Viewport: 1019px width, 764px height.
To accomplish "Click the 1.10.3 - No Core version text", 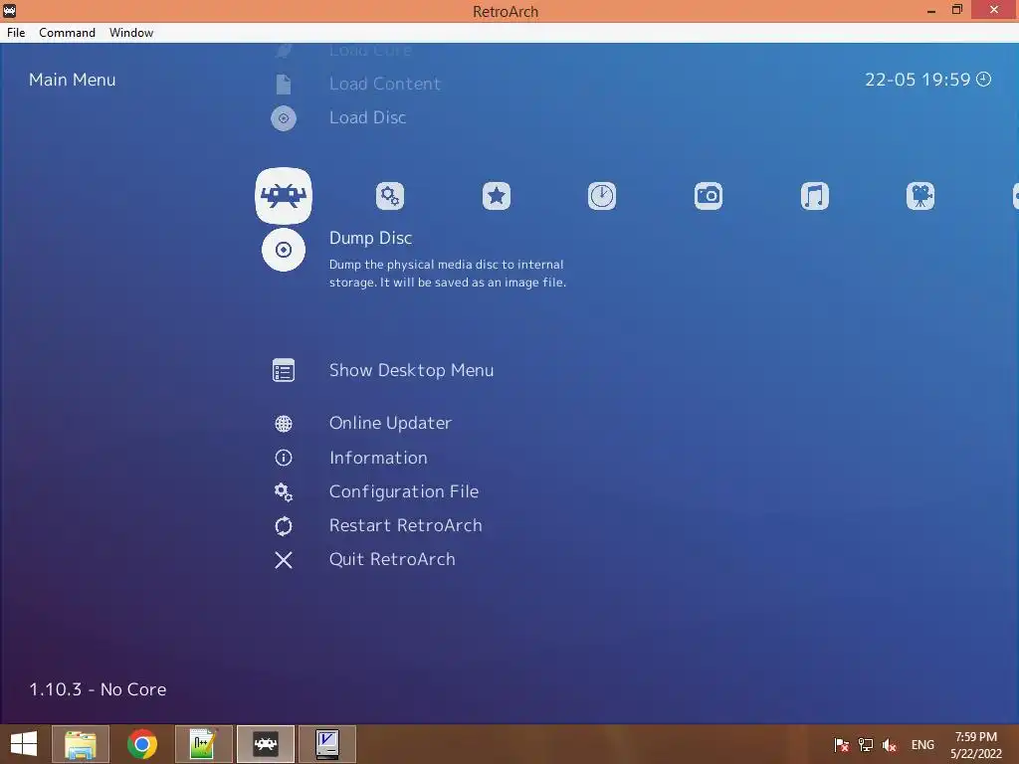I will click(x=98, y=689).
